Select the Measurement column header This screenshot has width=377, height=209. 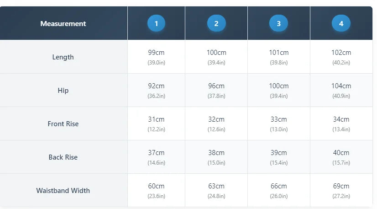coord(63,23)
